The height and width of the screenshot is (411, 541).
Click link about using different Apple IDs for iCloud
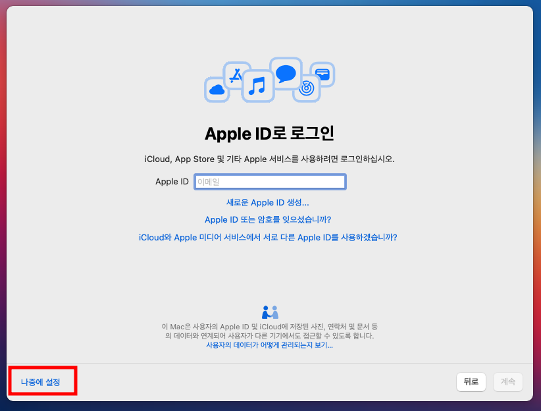click(268, 237)
